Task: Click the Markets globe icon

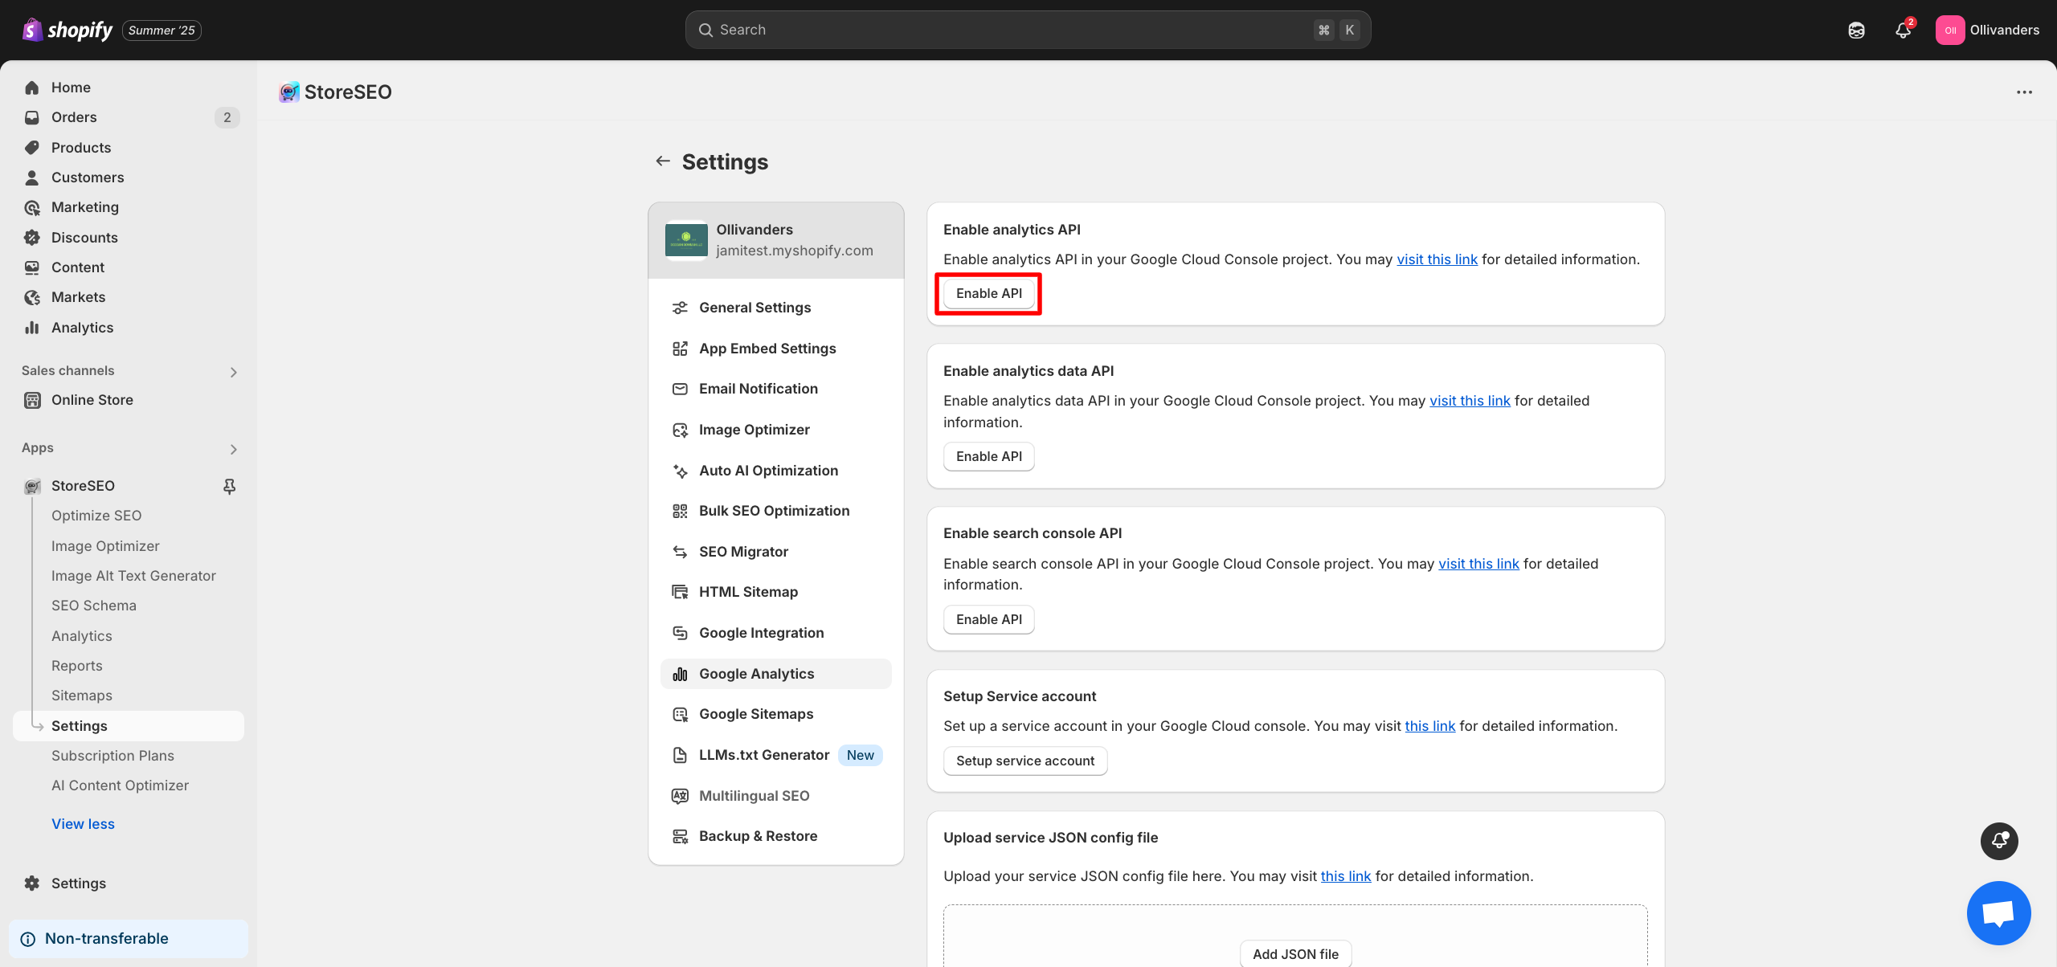Action: click(x=32, y=297)
